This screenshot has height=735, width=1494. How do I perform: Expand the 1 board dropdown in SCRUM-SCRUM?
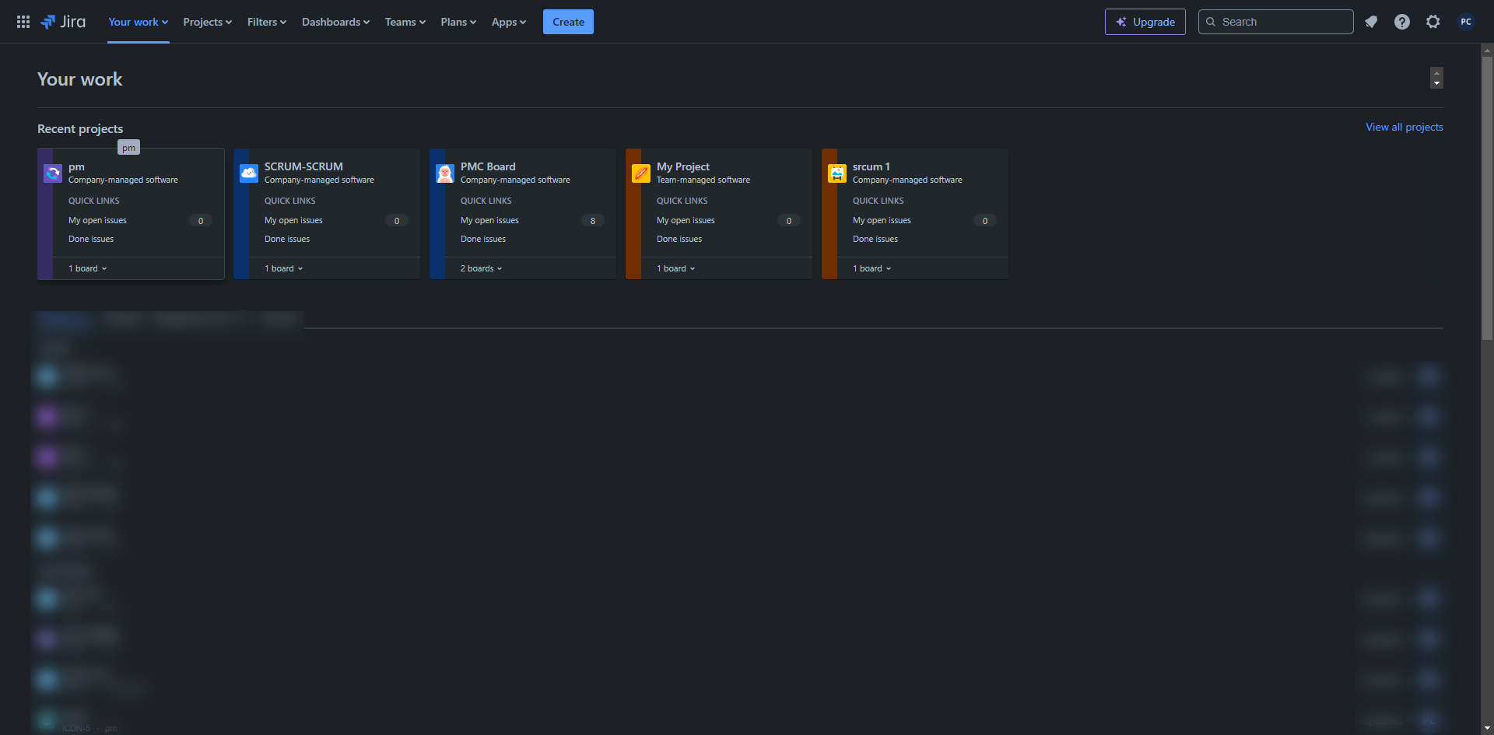pyautogui.click(x=283, y=268)
